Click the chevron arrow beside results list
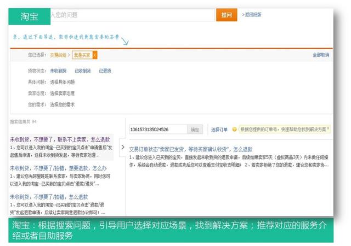The height and width of the screenshot is (246, 351). pyautogui.click(x=123, y=147)
